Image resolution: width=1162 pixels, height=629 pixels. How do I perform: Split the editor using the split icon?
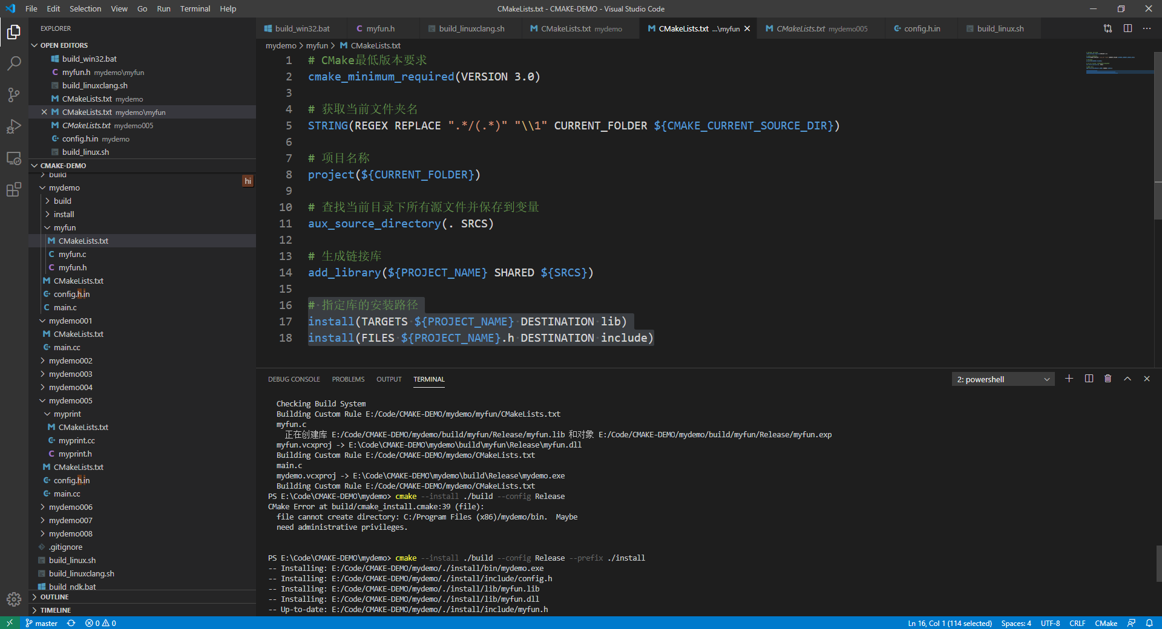pos(1128,28)
